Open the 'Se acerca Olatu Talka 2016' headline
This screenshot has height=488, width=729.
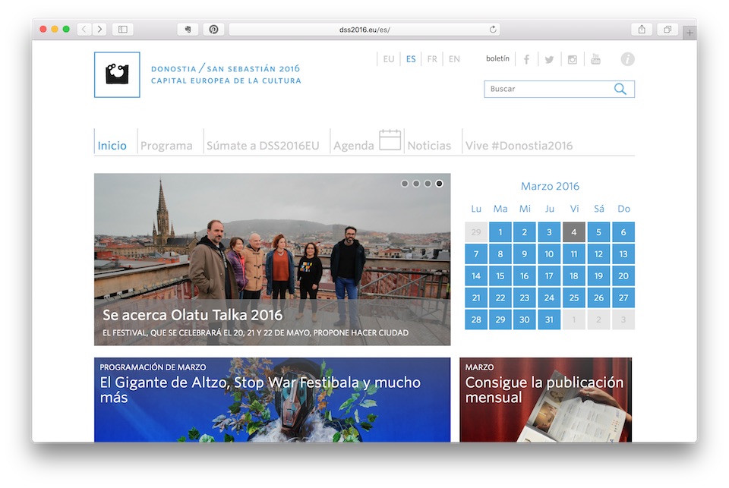[x=192, y=315]
